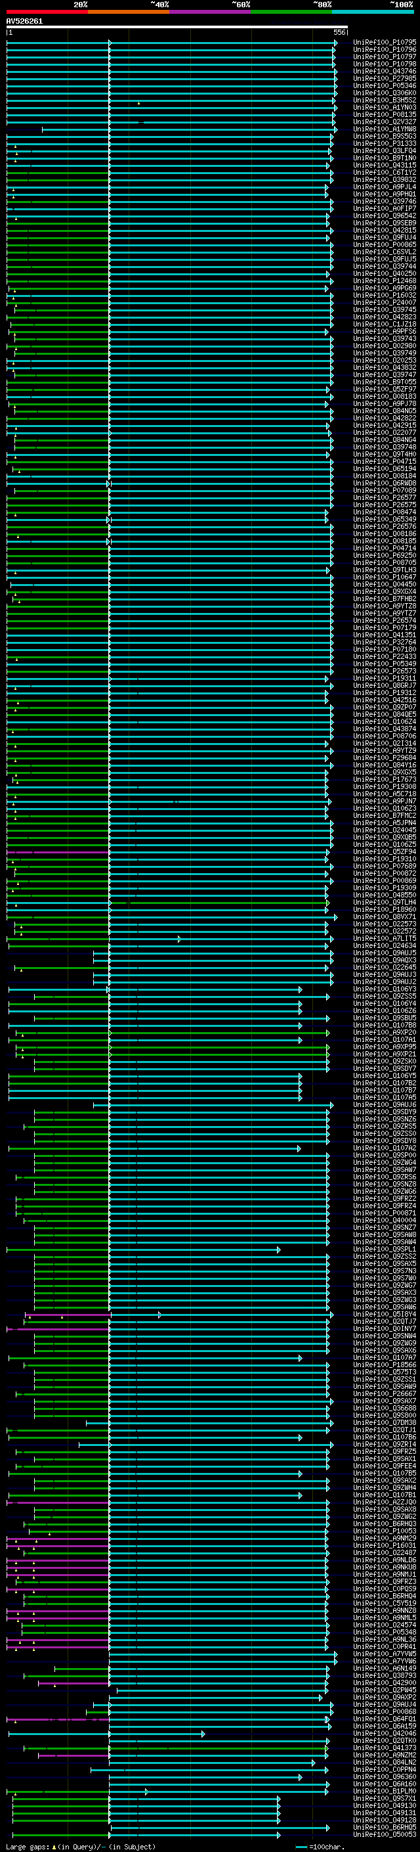Select the UniRef100_P17673 label

(385, 779)
